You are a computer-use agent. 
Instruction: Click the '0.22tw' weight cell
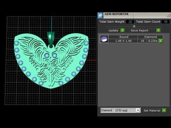153,41
